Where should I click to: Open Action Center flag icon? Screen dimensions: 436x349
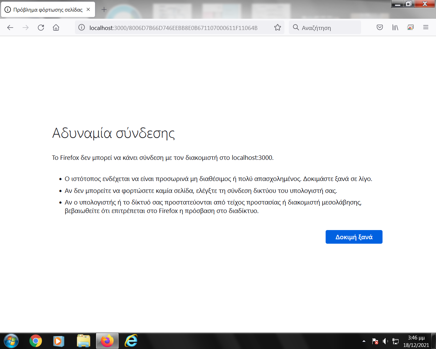pos(375,341)
